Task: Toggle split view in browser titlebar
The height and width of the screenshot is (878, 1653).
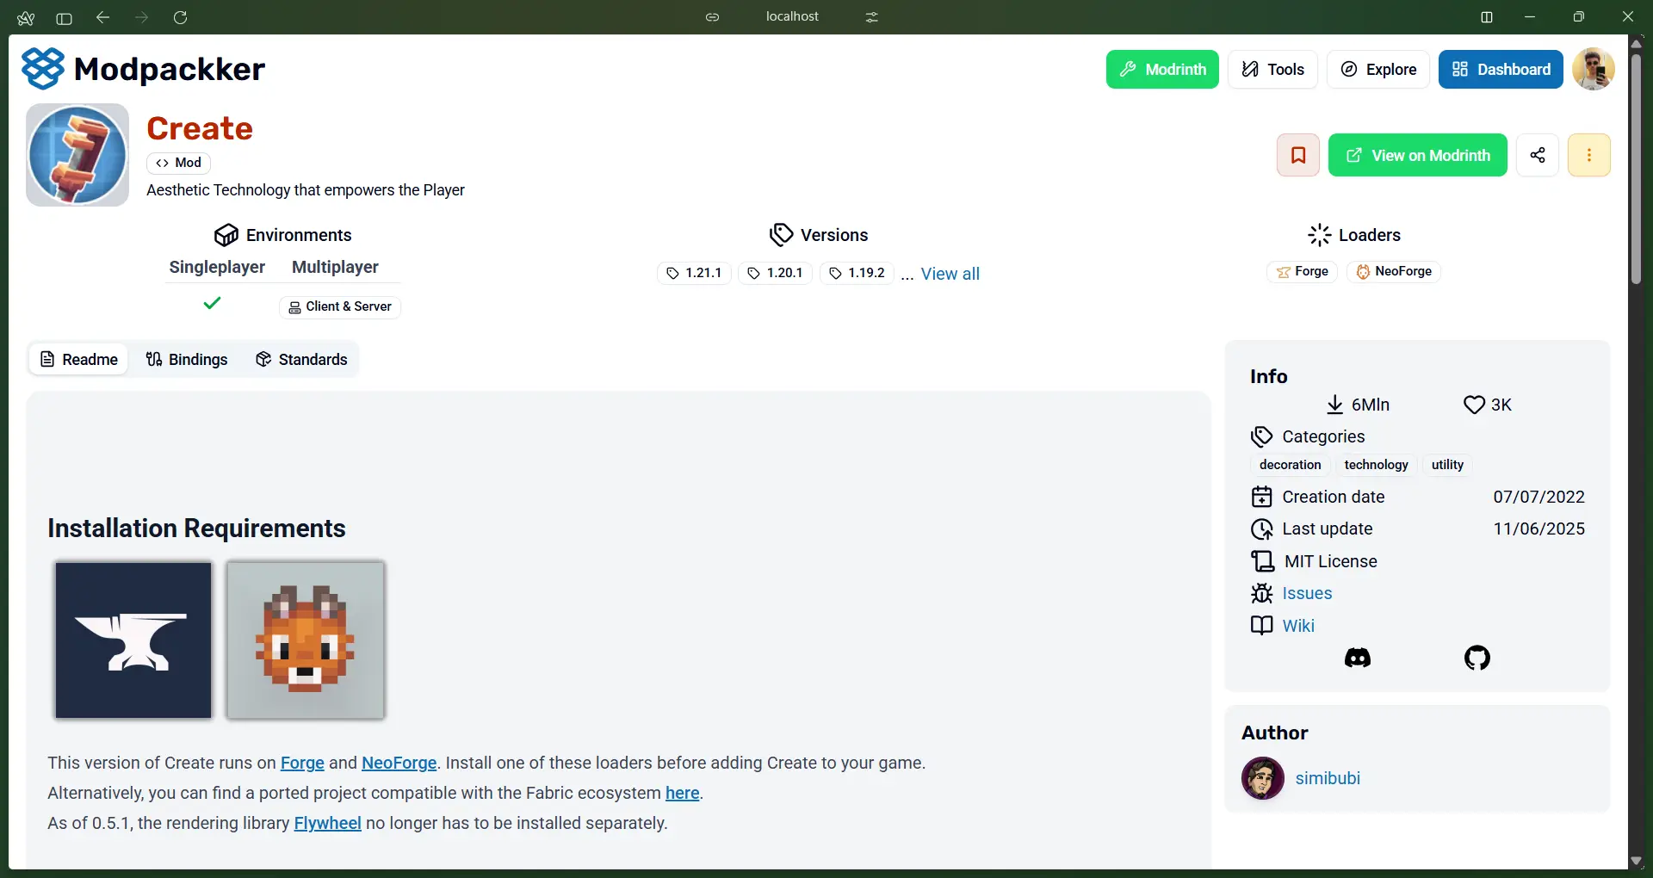Action: coord(1487,17)
